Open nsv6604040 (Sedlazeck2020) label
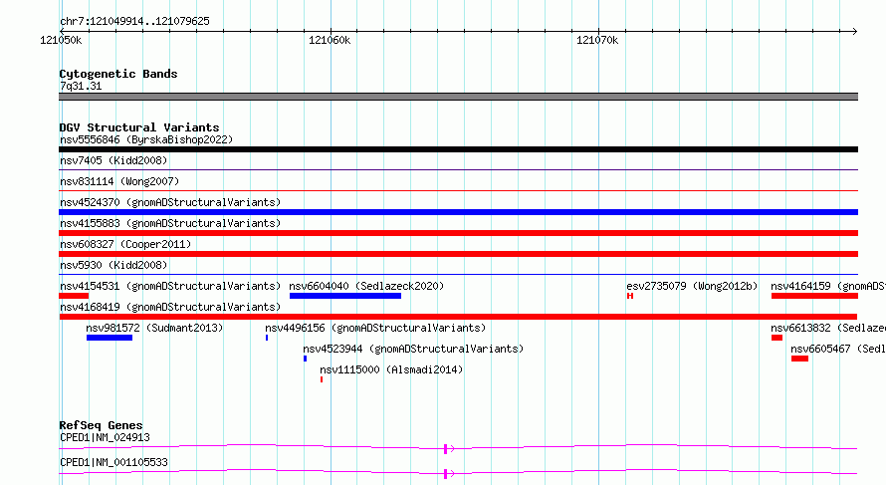Viewport: 886px width, 485px height. (366, 286)
